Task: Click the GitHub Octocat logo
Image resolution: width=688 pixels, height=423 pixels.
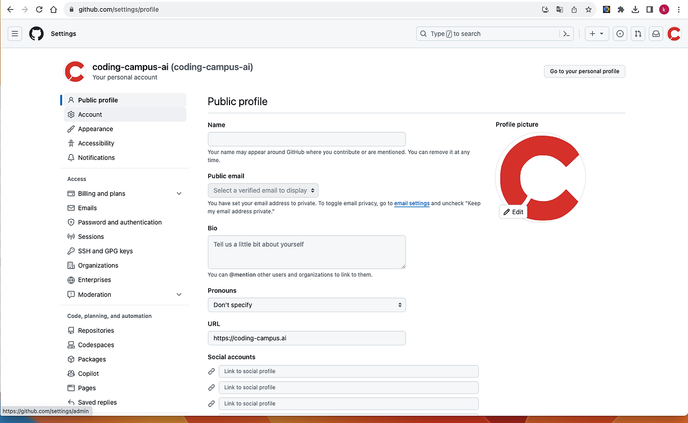Action: click(37, 34)
